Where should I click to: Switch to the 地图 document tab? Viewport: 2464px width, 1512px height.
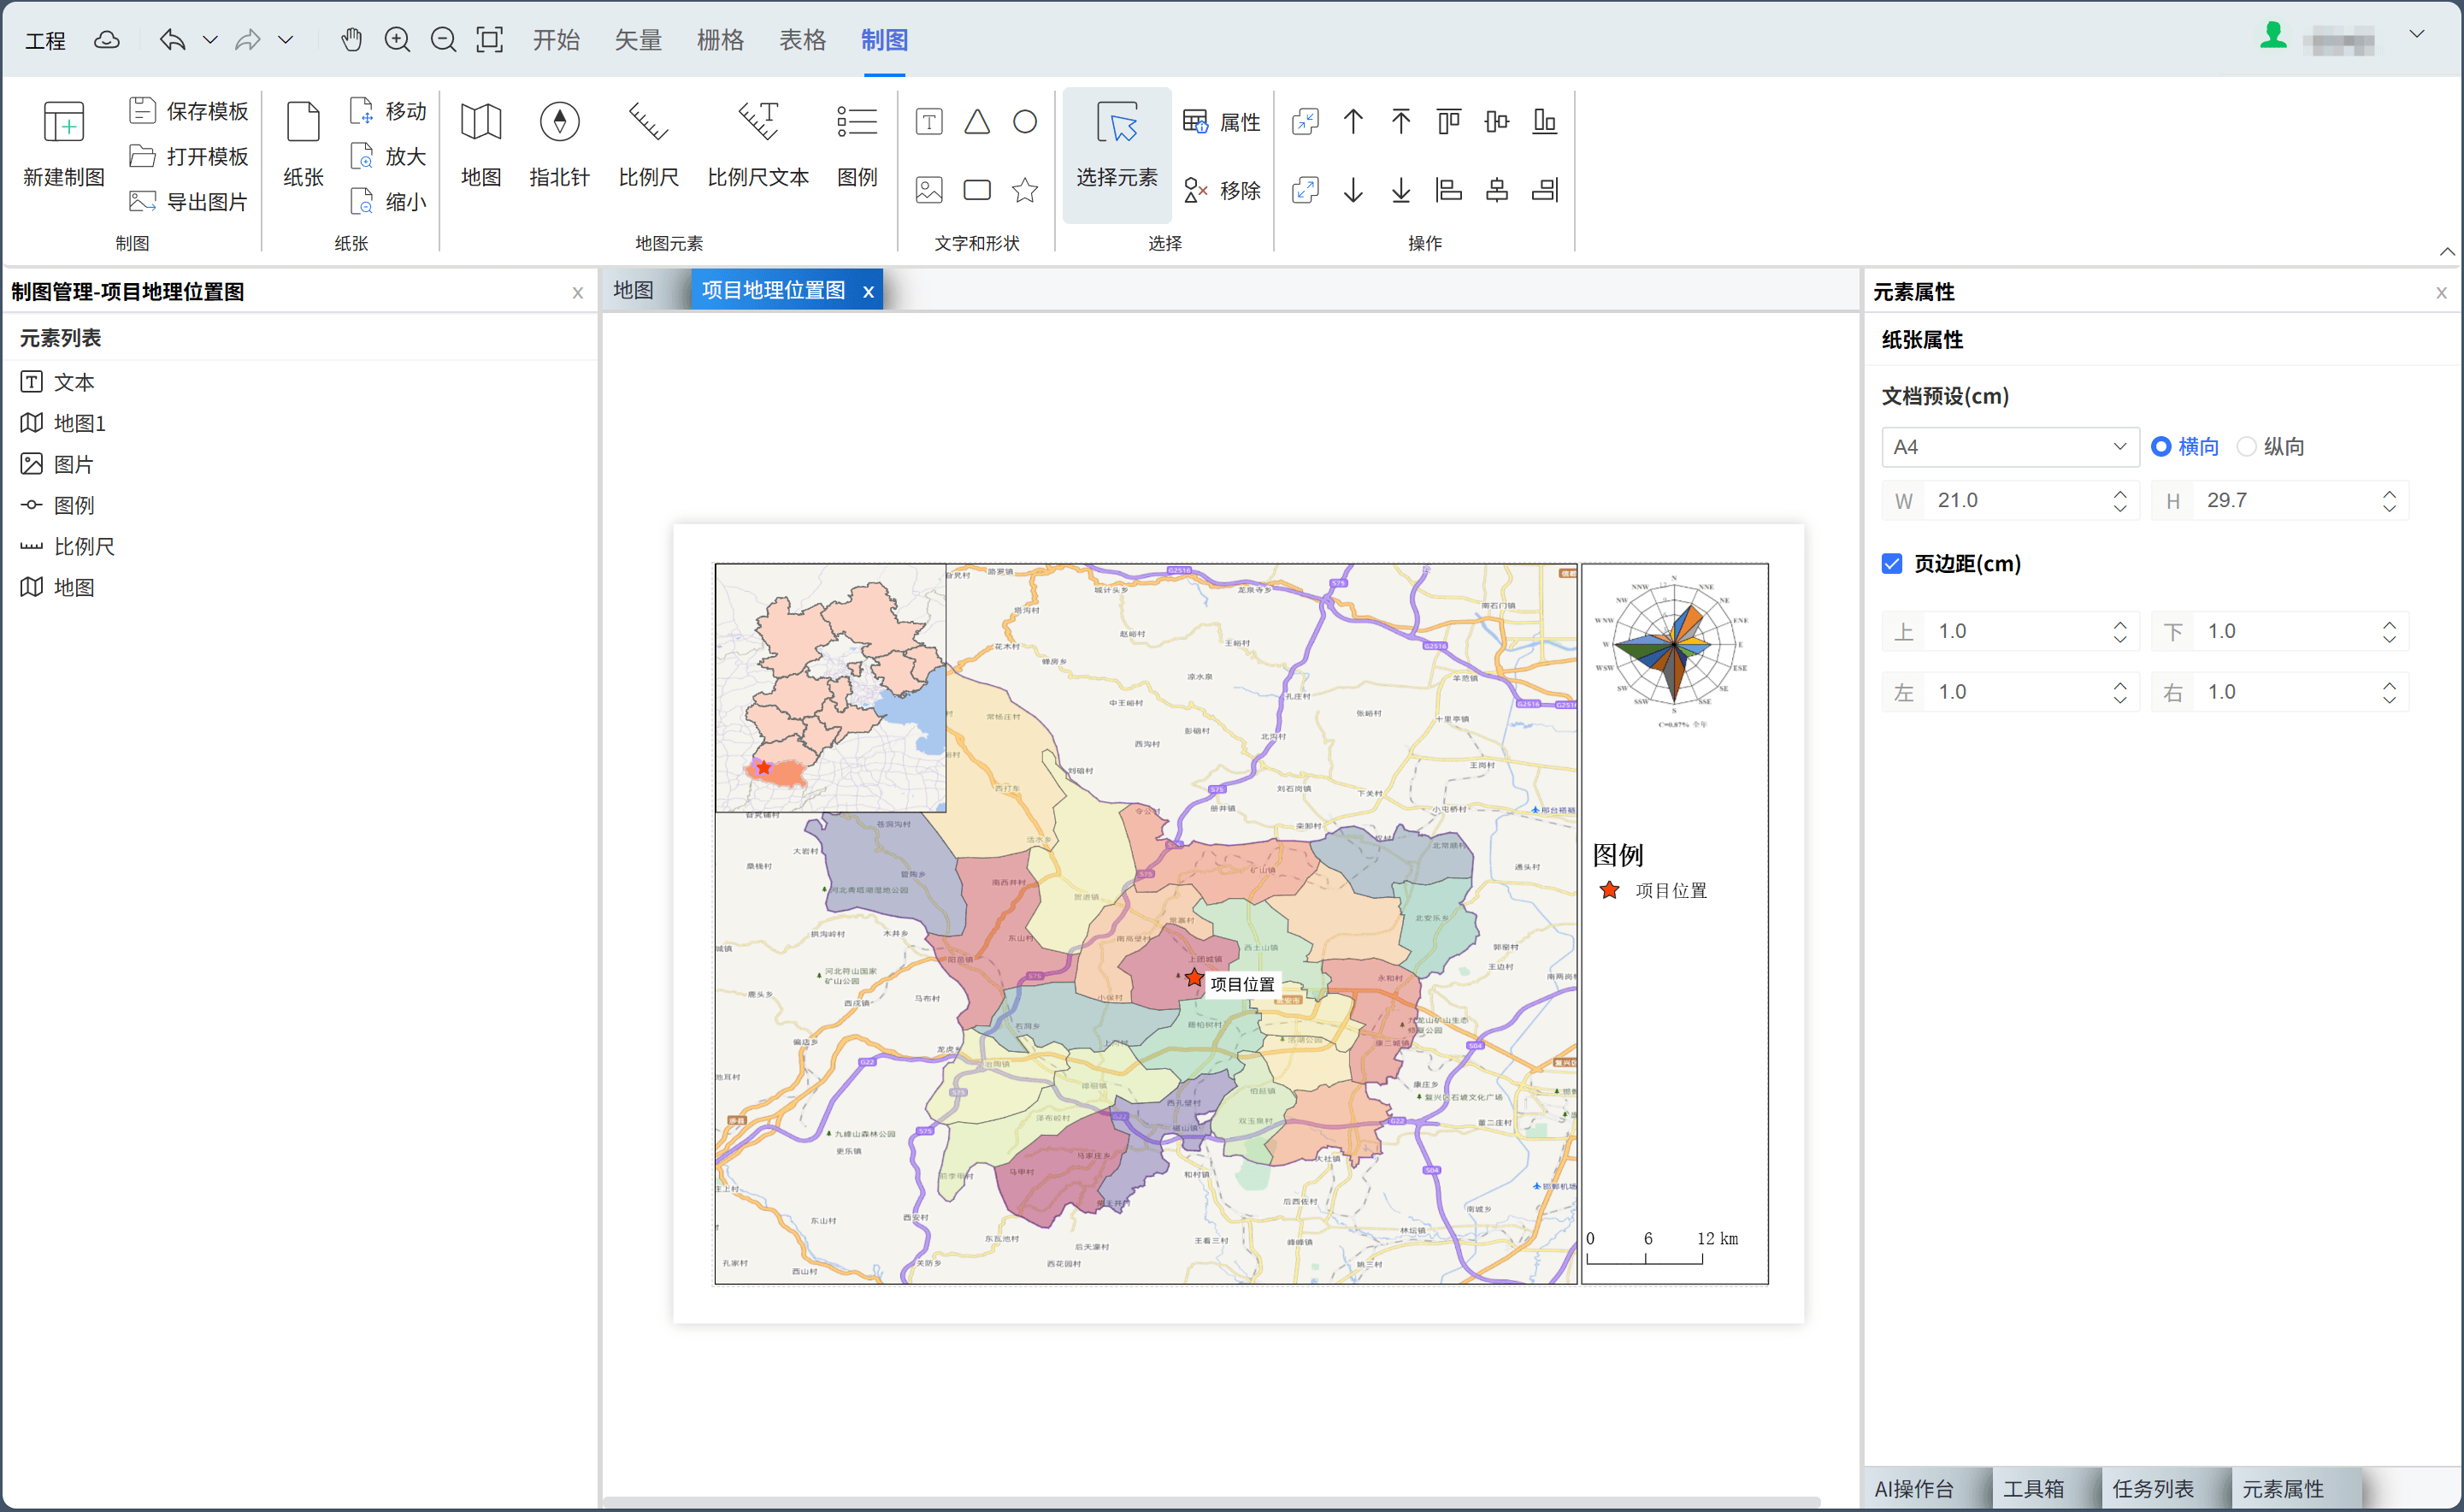coord(633,290)
